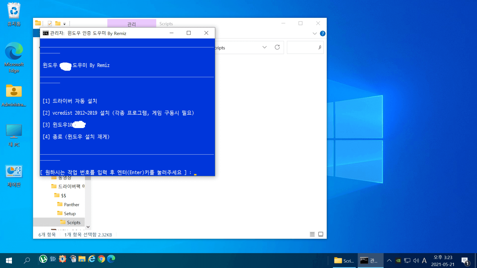Switch the IME input mode indicator A

[x=424, y=261]
